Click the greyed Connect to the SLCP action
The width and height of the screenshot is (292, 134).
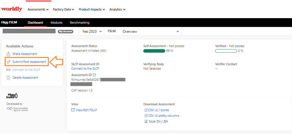pyautogui.click(x=26, y=70)
